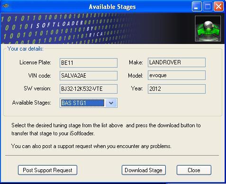Focus the License Plate field BE11

click(x=89, y=63)
